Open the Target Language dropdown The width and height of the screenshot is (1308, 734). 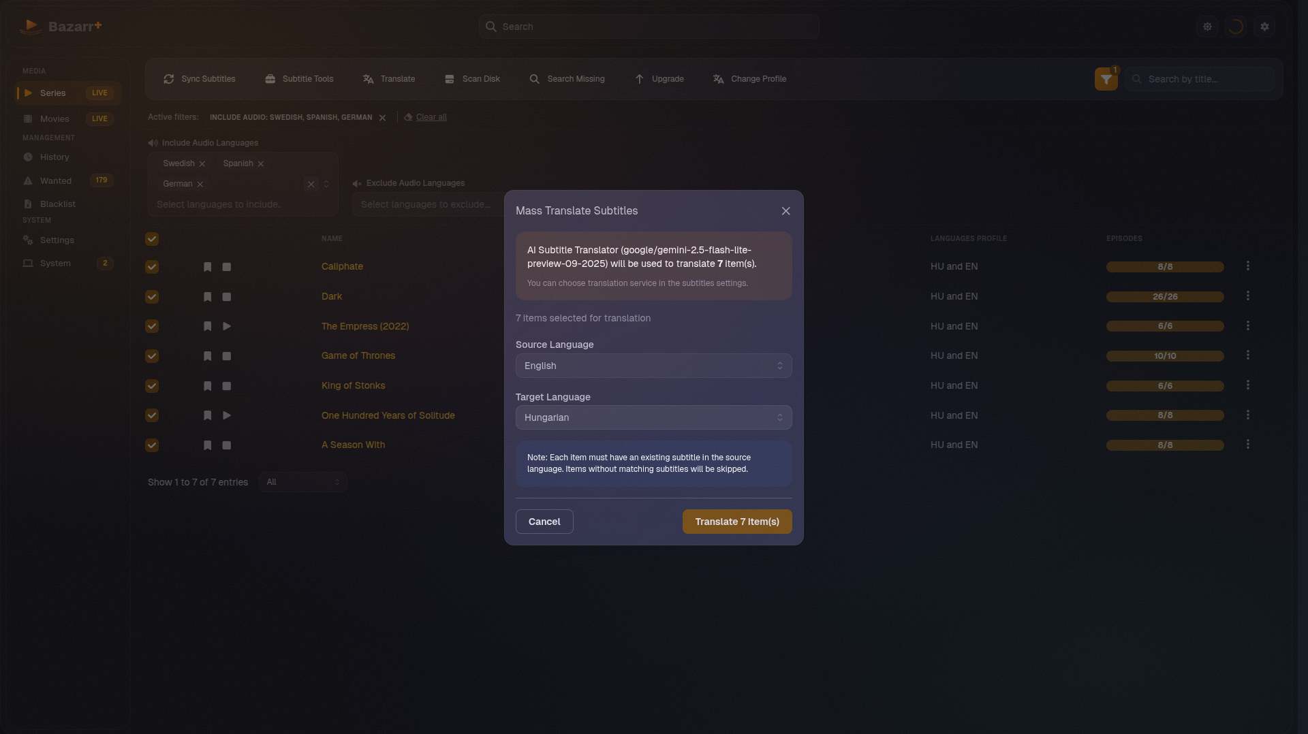(653, 417)
